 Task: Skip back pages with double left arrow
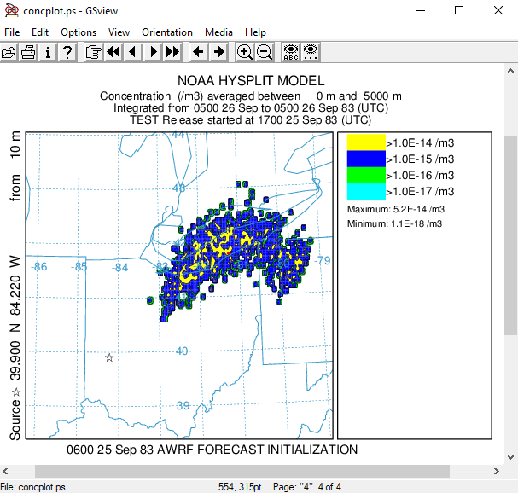click(x=113, y=52)
